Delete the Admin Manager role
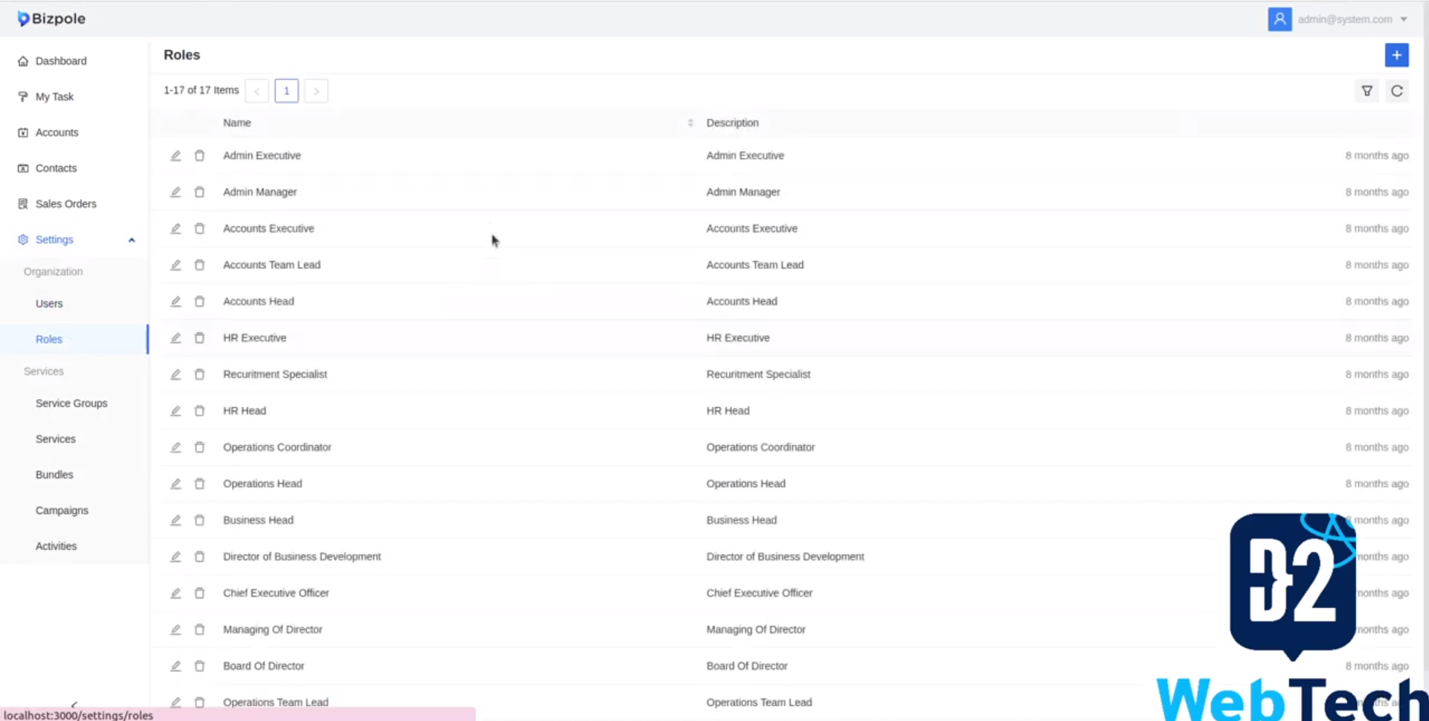The image size is (1429, 721). (200, 192)
